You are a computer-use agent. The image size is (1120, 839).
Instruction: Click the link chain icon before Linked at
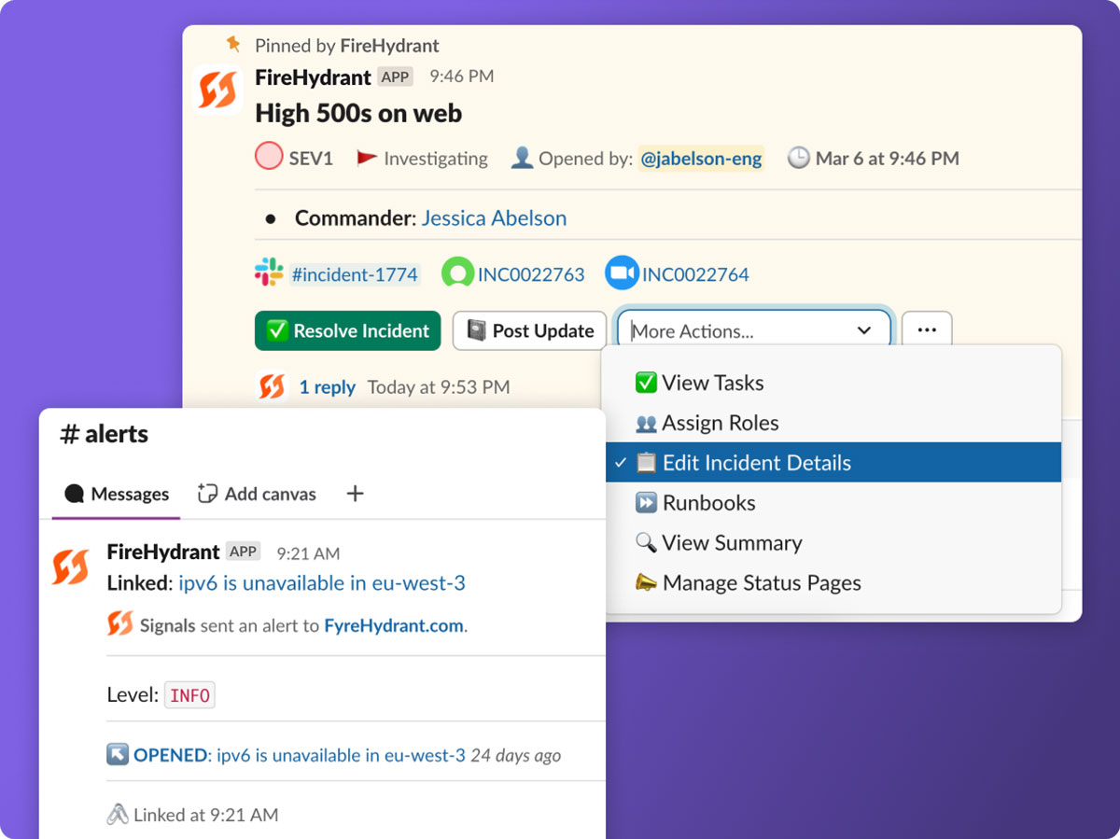point(118,815)
